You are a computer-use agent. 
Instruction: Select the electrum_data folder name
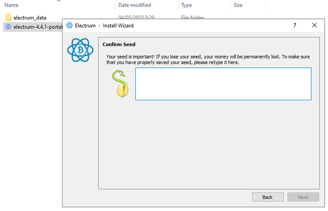[30, 18]
